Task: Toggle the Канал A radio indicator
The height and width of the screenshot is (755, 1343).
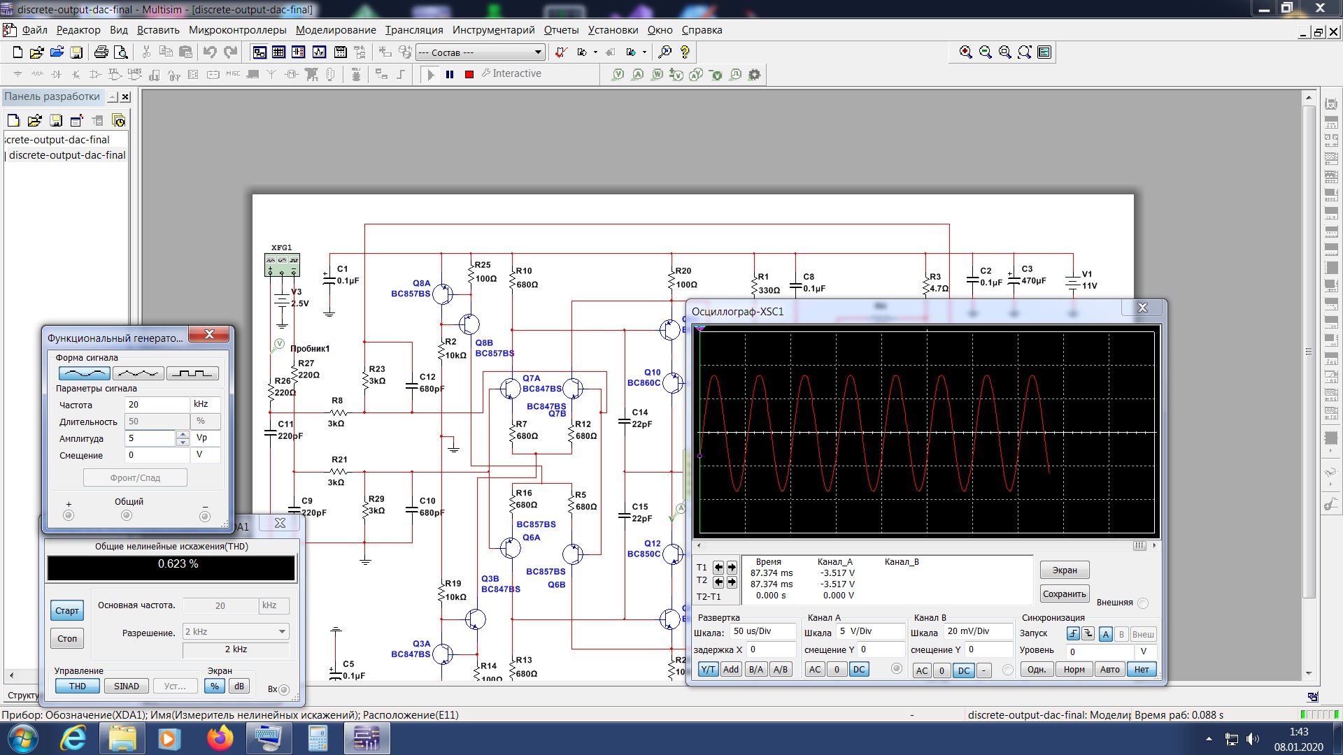Action: [897, 669]
